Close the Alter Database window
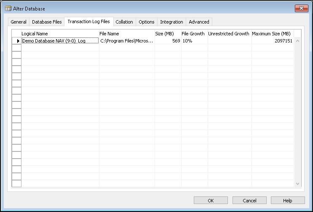Image resolution: width=313 pixels, height=212 pixels. [301, 8]
